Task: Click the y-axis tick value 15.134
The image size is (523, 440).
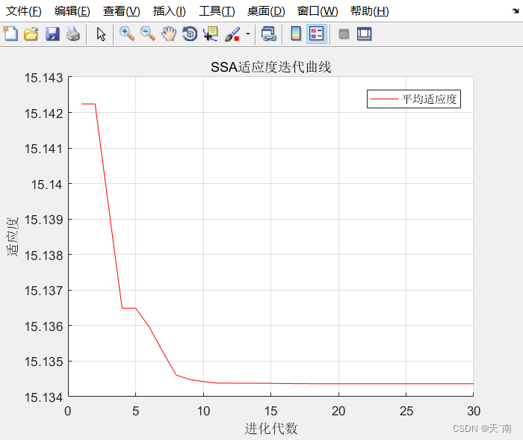Action: tap(43, 397)
